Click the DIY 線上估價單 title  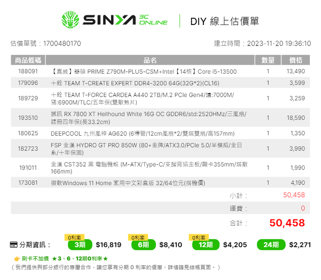(x=225, y=21)
